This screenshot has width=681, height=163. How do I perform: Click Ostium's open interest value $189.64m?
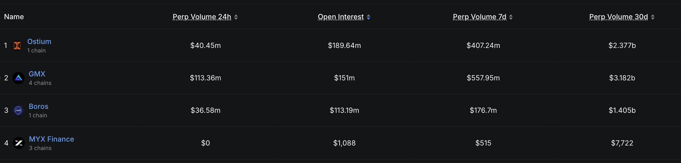(344, 45)
